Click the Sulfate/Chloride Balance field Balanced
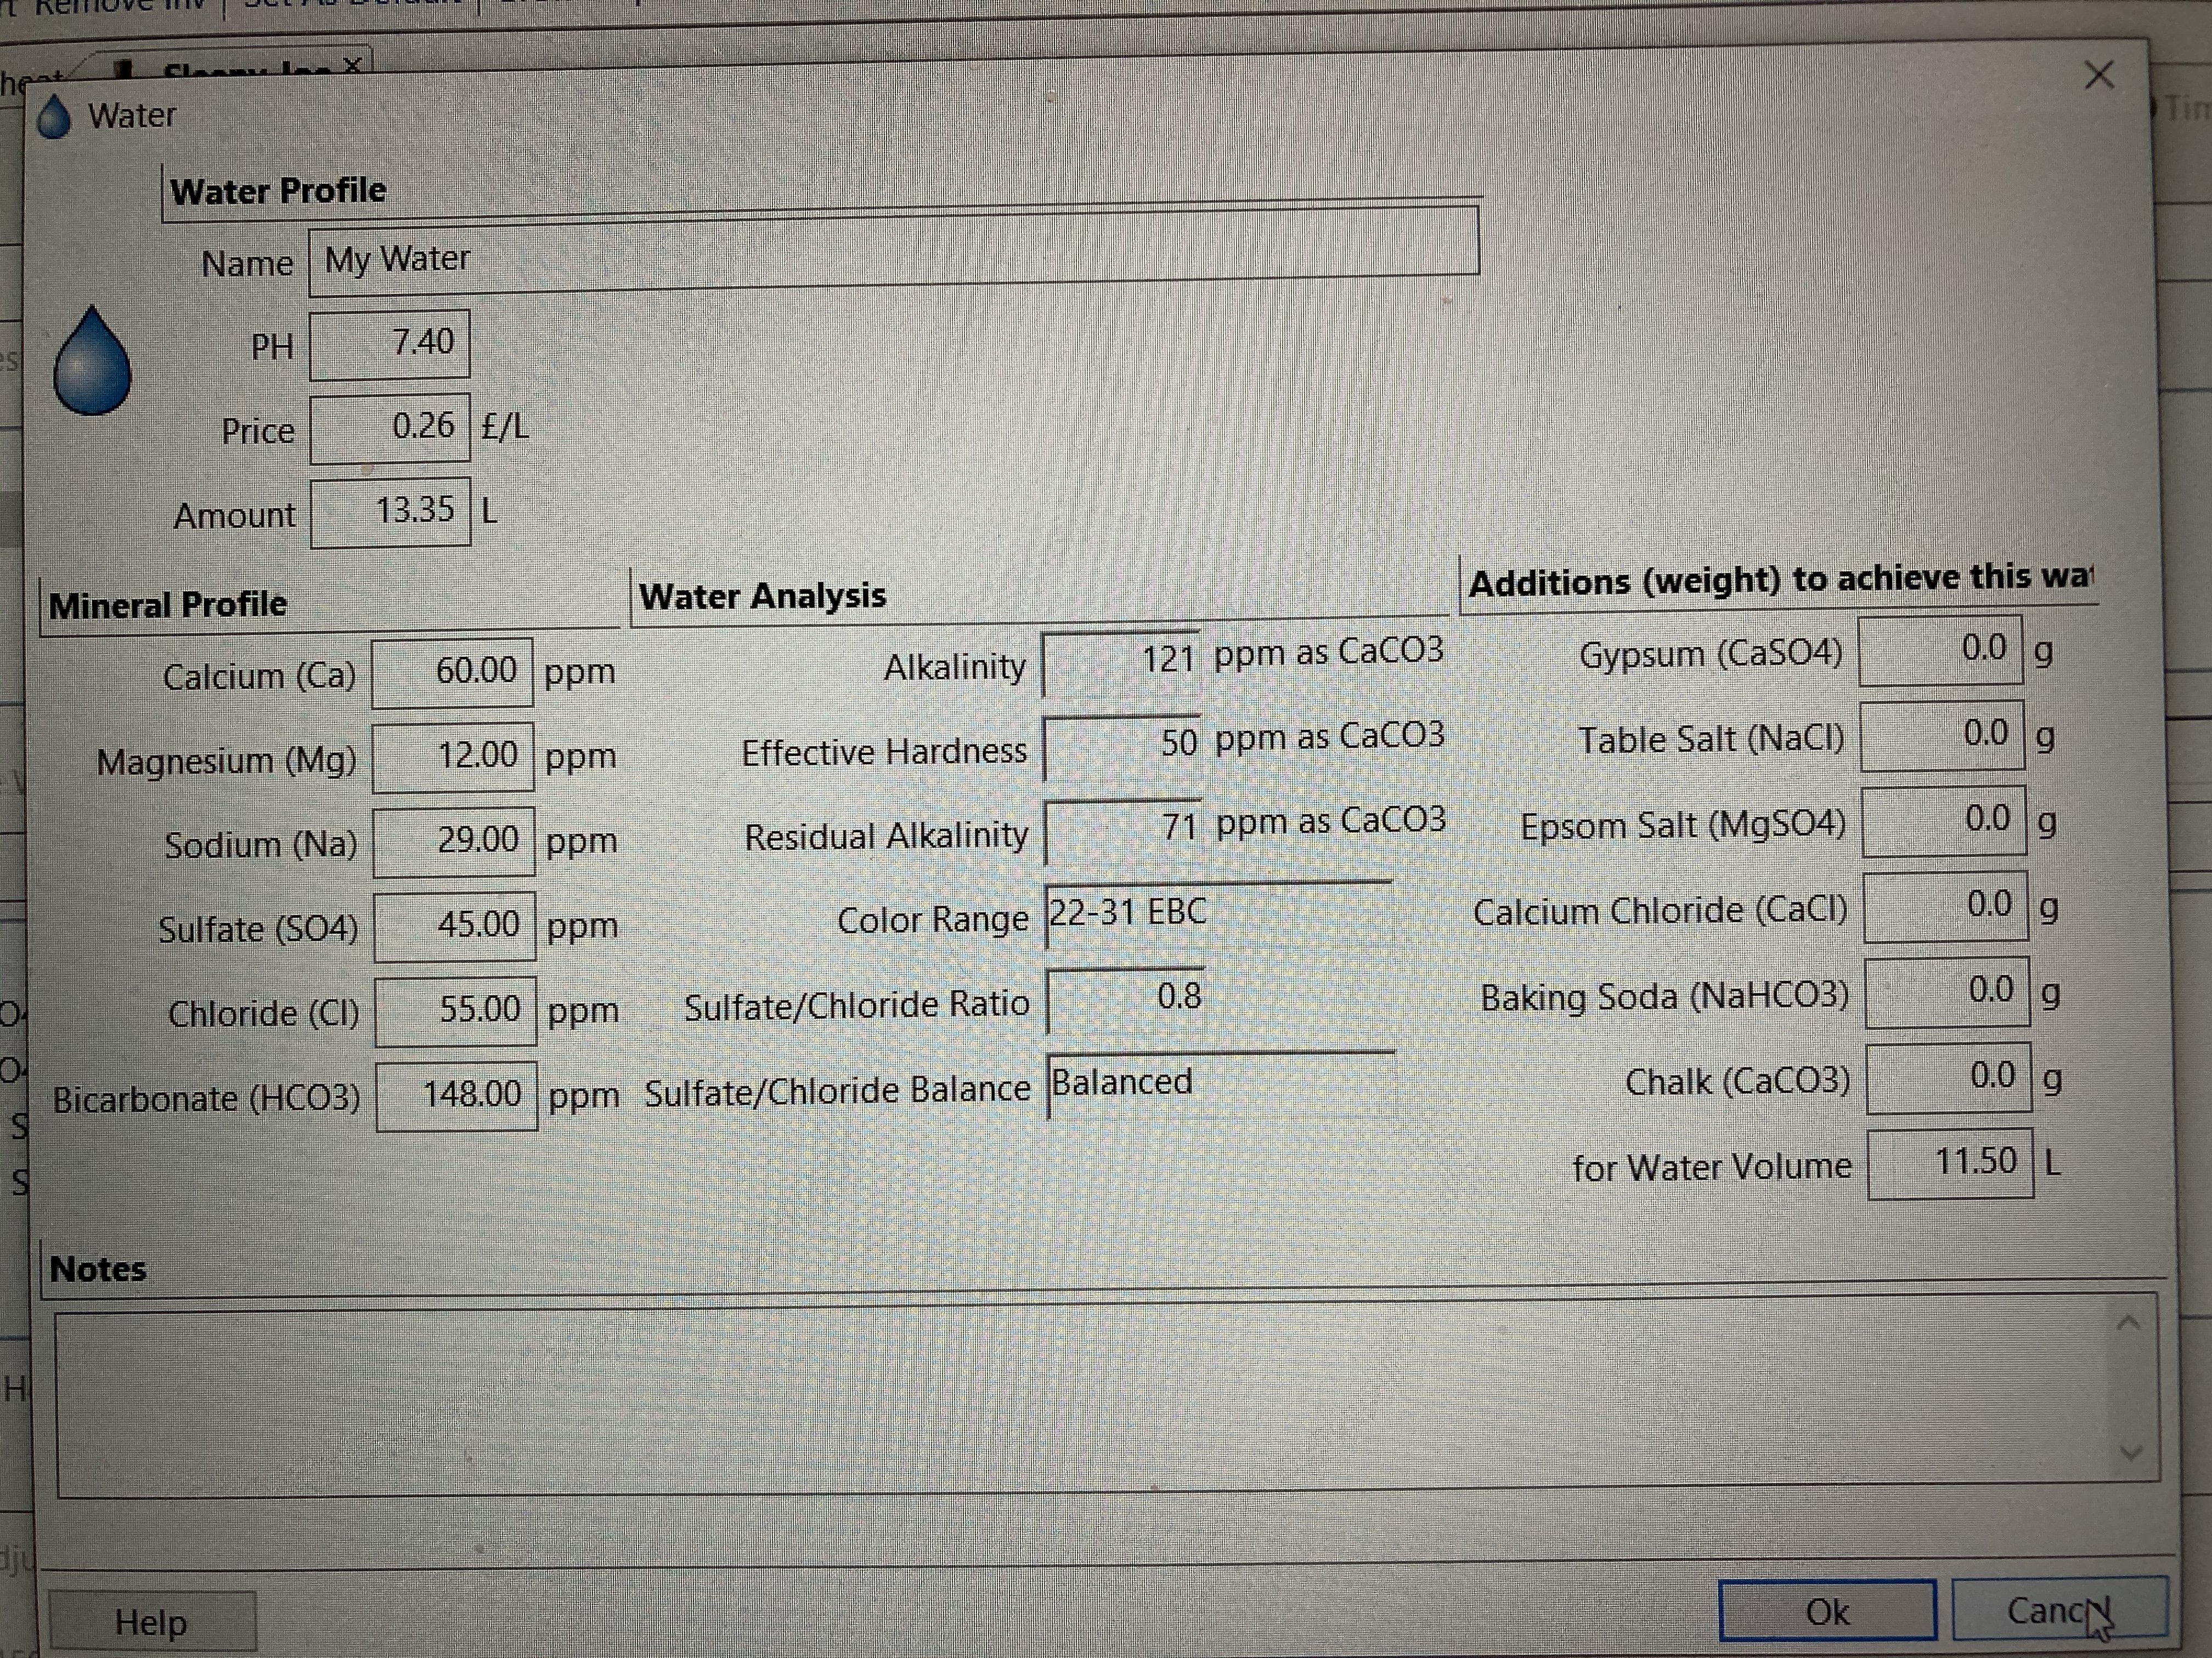The height and width of the screenshot is (1658, 2212). 1221,1084
